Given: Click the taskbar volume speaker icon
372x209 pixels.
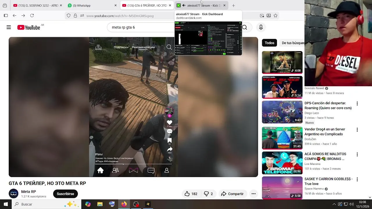Looking at the screenshot, I should [x=352, y=204].
